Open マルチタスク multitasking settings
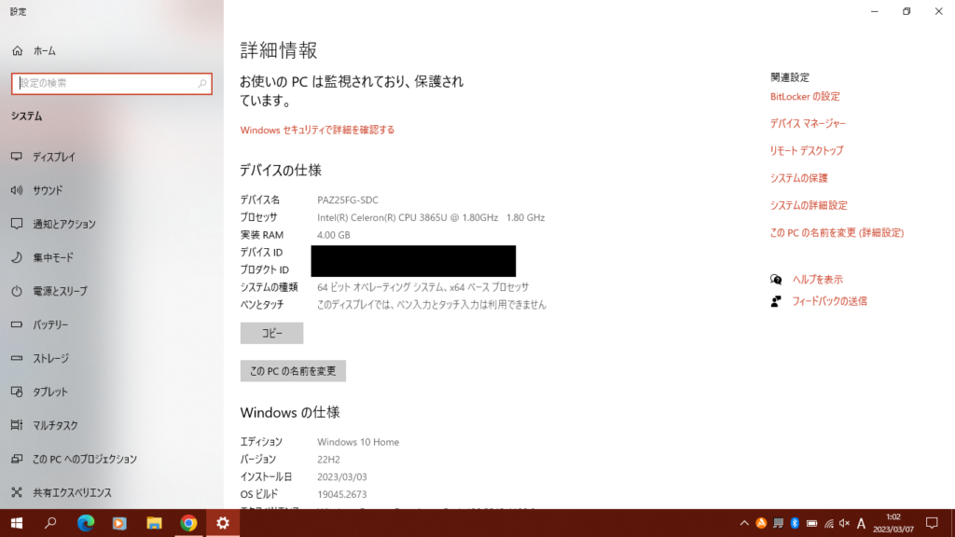 point(55,425)
